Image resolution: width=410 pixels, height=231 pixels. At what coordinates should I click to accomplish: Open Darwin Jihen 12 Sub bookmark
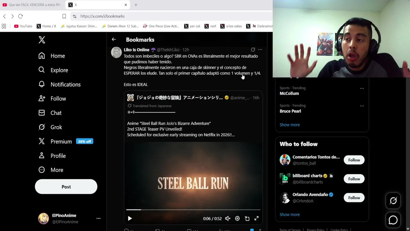click(x=120, y=26)
